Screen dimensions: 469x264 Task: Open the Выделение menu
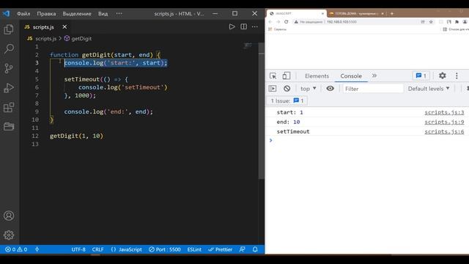[77, 14]
